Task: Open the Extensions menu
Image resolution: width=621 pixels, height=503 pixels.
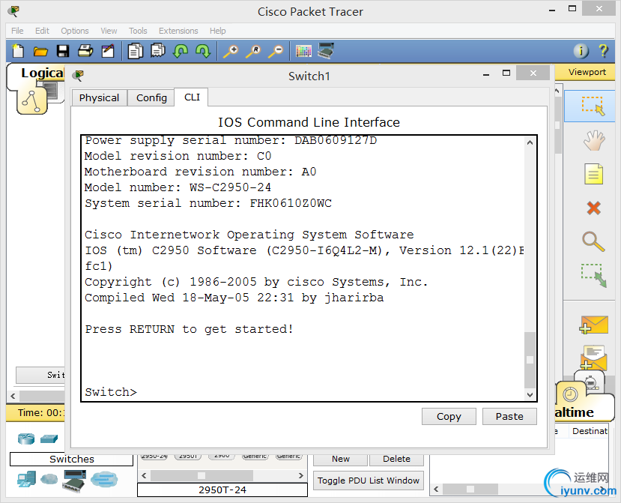Action: point(178,31)
